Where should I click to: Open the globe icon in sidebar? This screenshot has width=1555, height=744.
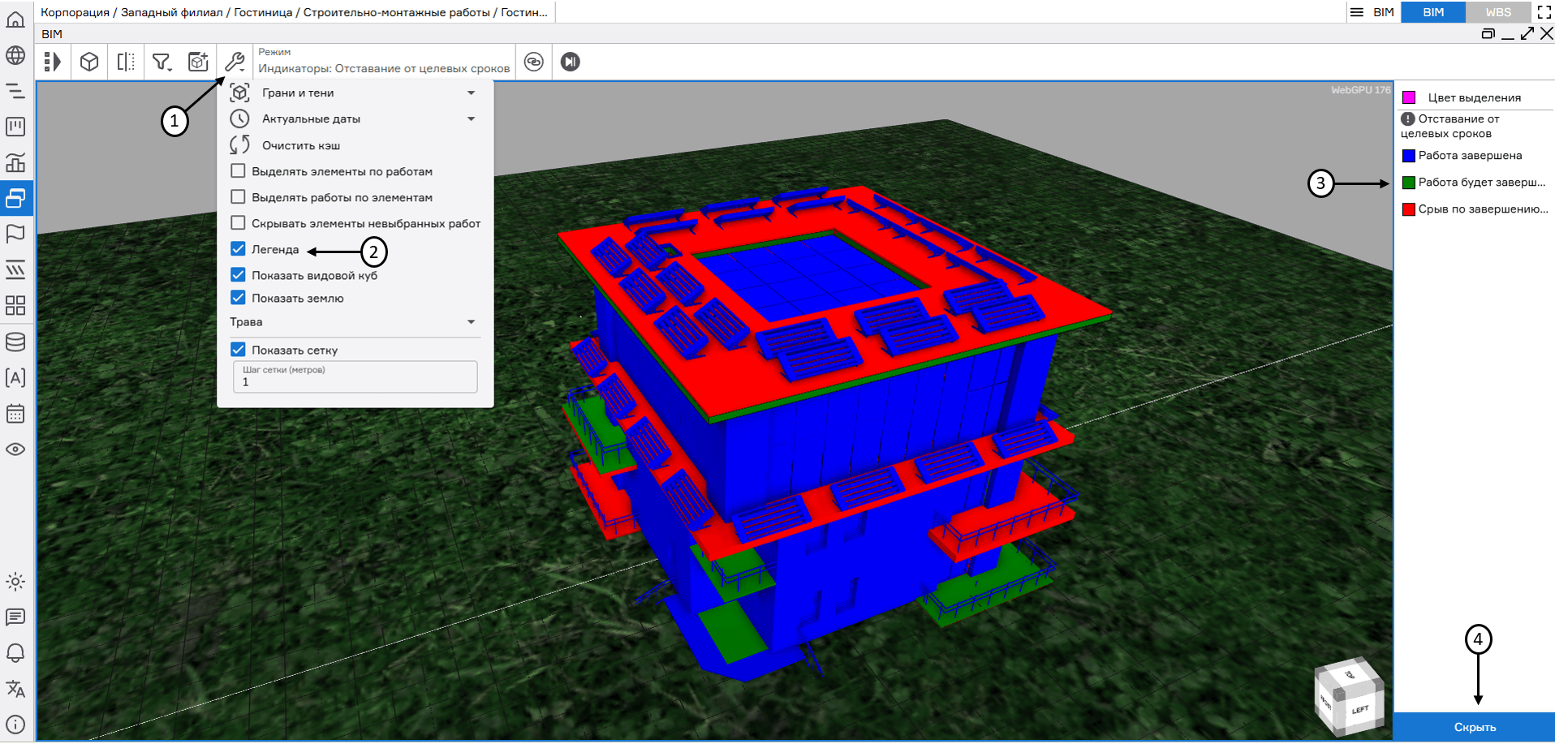(x=15, y=55)
